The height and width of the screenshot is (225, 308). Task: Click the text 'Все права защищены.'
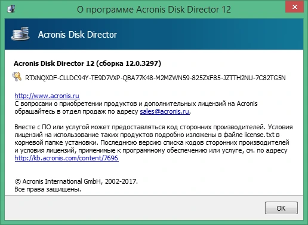48,189
